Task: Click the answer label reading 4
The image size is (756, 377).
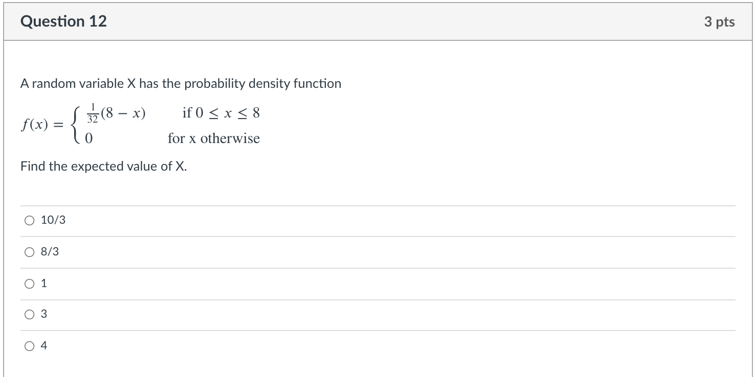Action: 44,346
